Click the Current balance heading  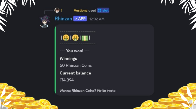pos(75,73)
